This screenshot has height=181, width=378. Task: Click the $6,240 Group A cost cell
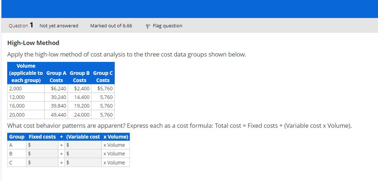(56, 89)
